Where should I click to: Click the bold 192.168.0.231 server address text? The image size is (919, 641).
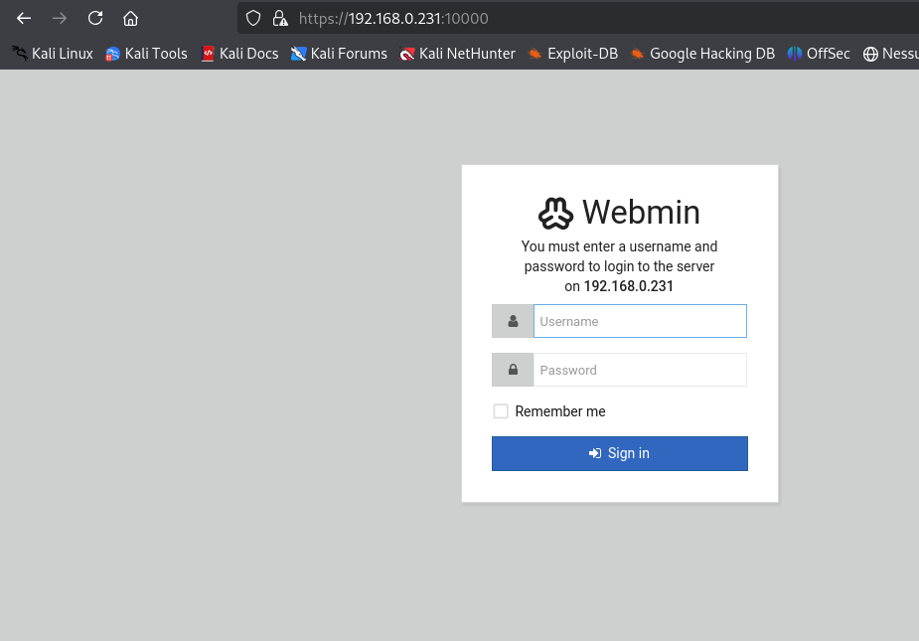point(628,286)
